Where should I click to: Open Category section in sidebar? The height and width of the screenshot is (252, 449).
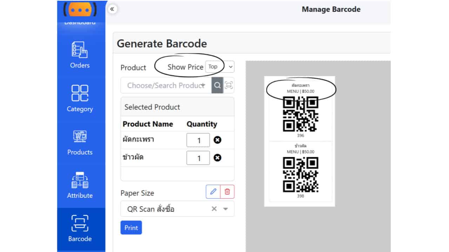click(80, 98)
